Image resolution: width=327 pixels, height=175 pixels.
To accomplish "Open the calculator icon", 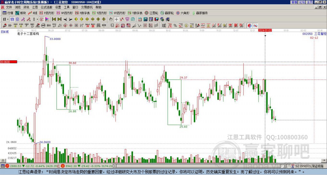I will (x=145, y=19).
